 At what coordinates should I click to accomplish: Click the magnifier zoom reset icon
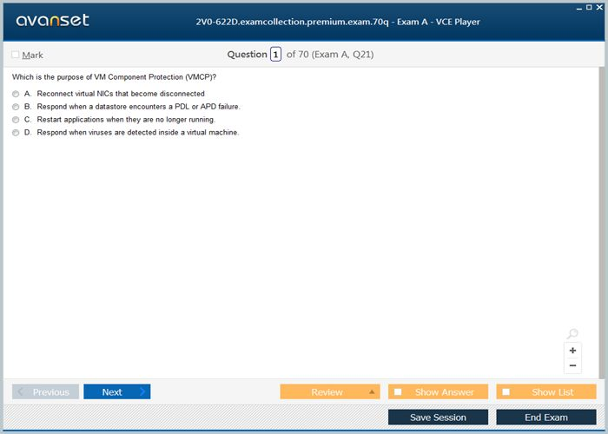tap(572, 335)
